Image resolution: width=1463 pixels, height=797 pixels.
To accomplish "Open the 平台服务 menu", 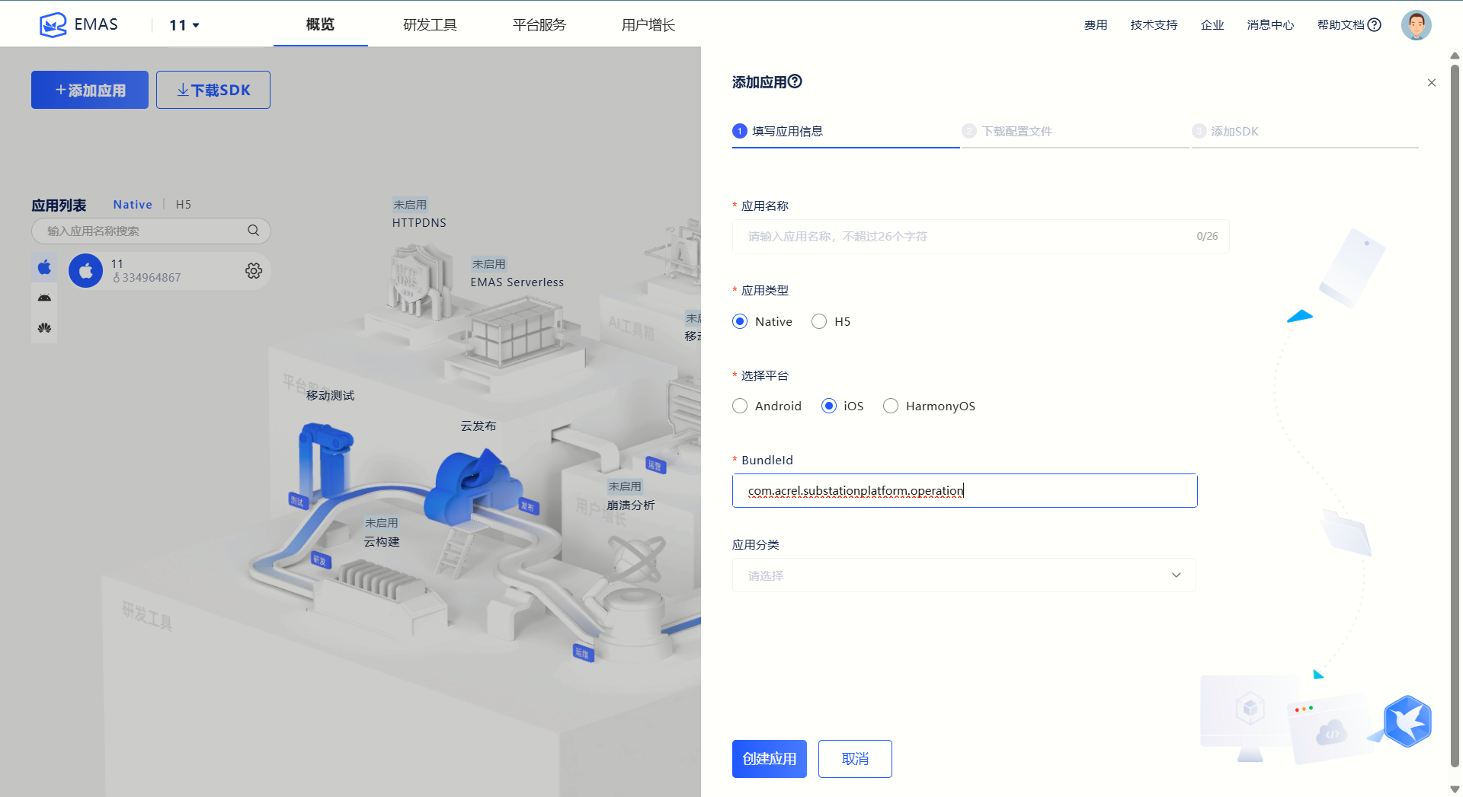I will click(539, 25).
